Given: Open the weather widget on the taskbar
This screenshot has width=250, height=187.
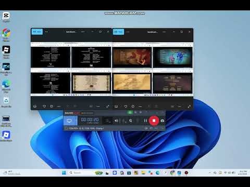Looking at the screenshot, I should point(12,172).
